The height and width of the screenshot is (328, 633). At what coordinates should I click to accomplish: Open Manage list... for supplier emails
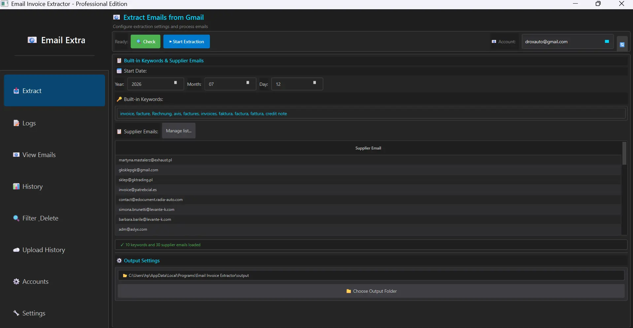point(179,131)
